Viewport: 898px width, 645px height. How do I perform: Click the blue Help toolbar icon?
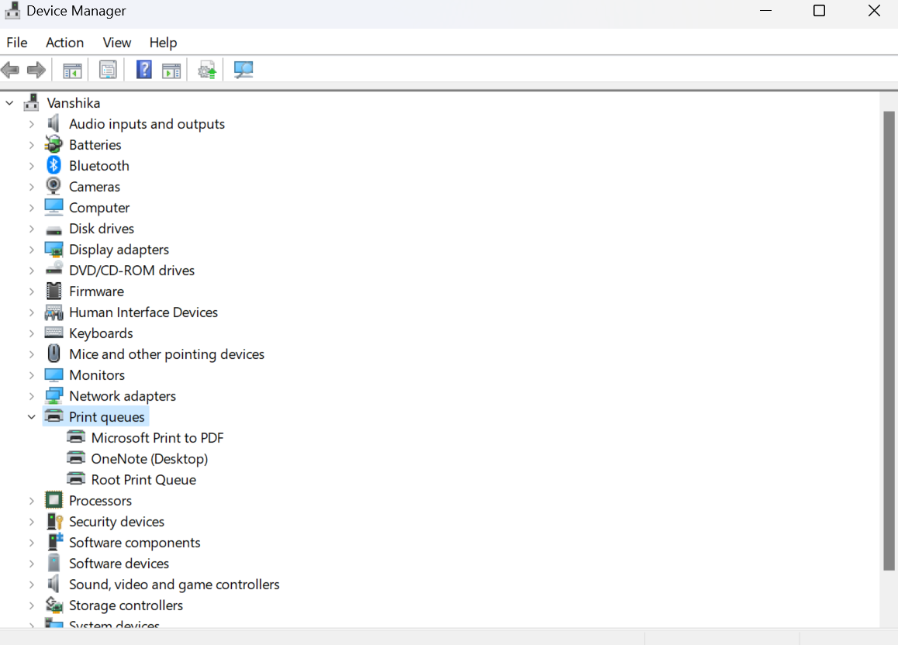pyautogui.click(x=143, y=71)
